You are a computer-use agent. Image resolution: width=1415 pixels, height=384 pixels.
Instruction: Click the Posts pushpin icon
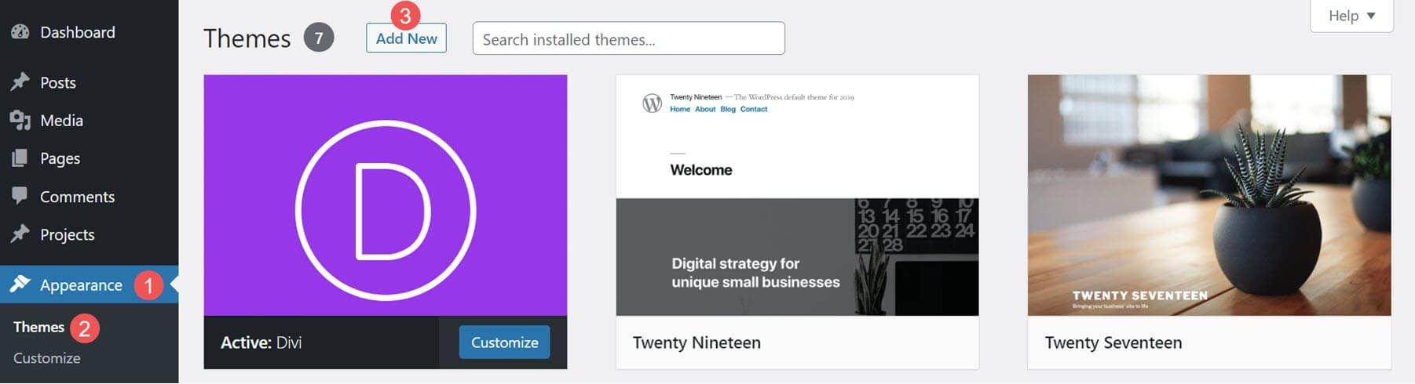[20, 82]
